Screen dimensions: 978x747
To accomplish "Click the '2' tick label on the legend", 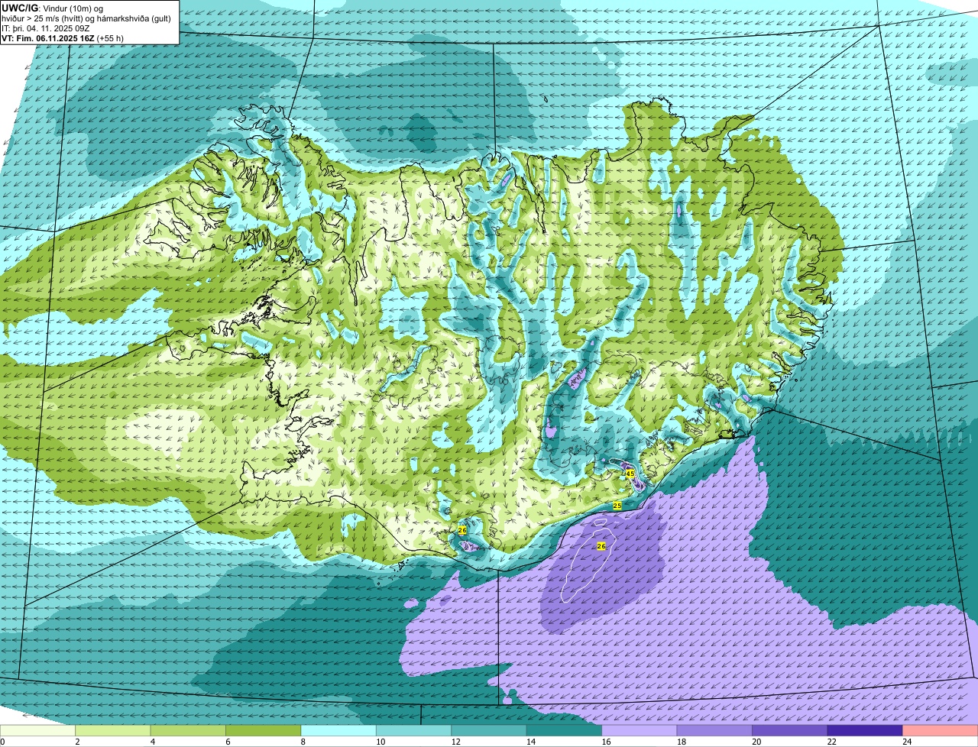I will tap(77, 742).
